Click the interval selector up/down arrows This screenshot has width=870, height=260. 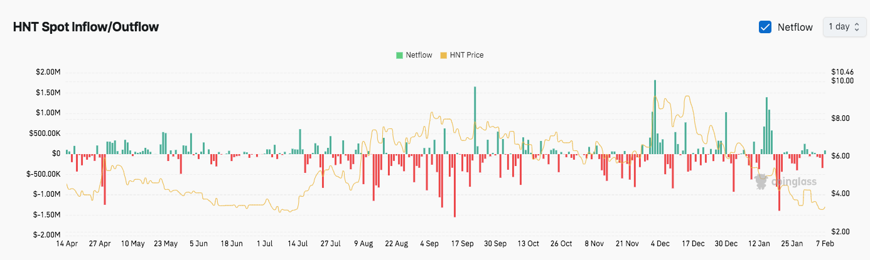(856, 27)
